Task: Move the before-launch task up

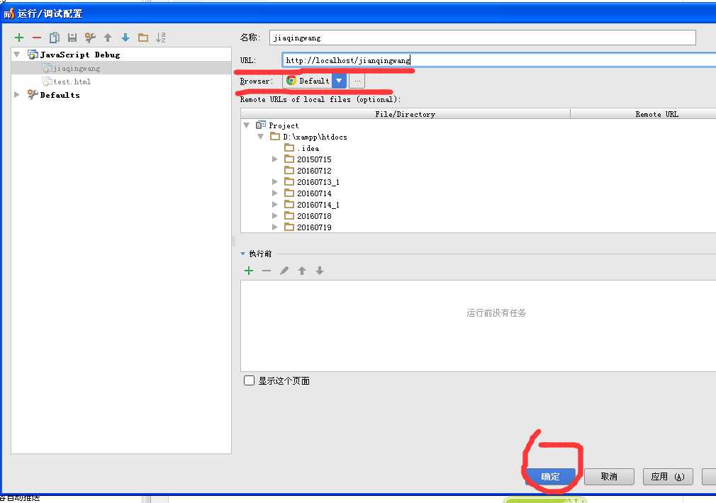Action: (302, 271)
